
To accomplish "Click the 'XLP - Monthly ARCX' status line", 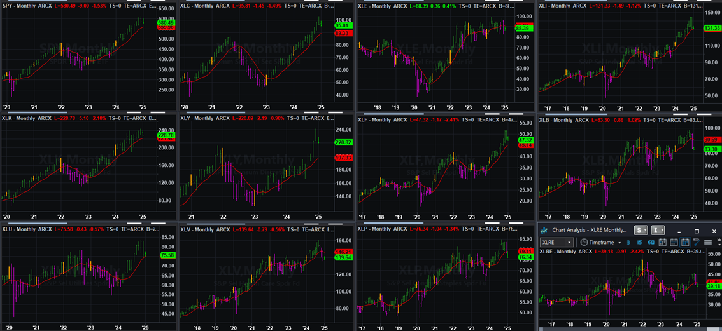I will pyautogui.click(x=438, y=229).
